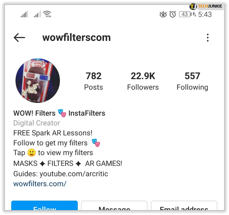Tap the back arrow icon
The height and width of the screenshot is (215, 229).
tap(19, 38)
